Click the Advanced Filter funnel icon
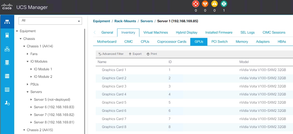 click(x=100, y=54)
